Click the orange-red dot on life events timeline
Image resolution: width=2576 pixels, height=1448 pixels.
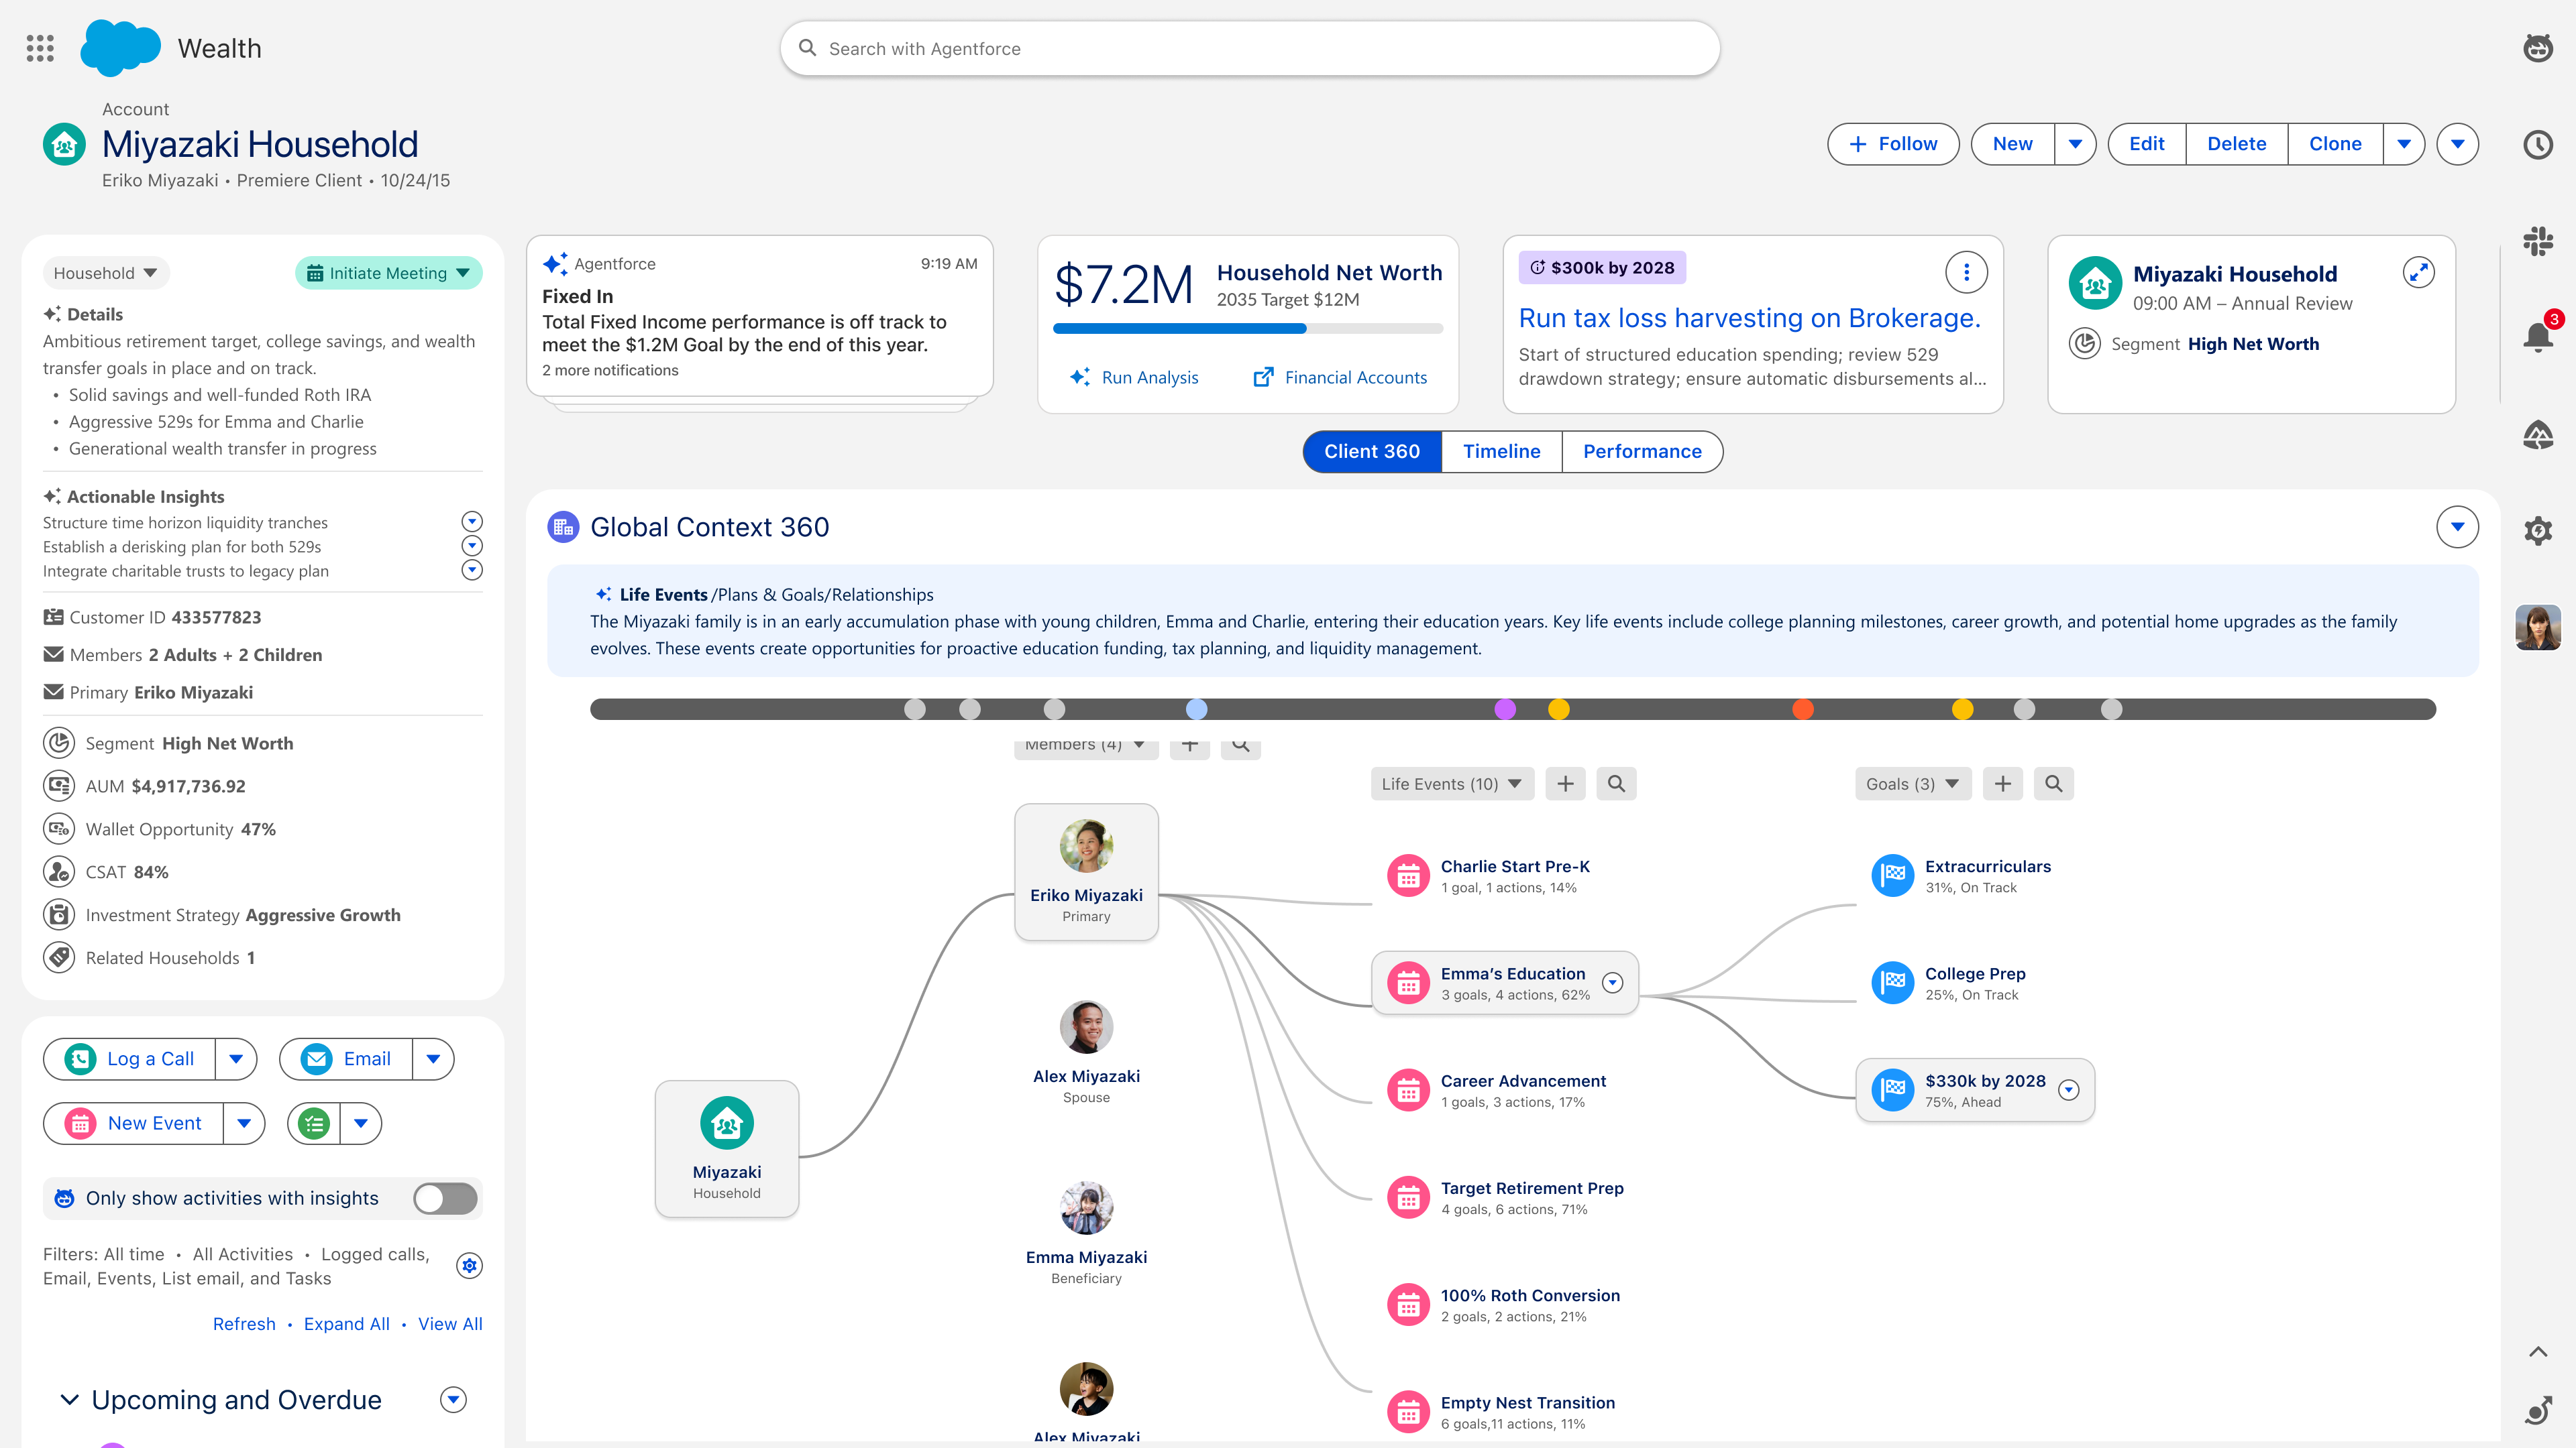[1802, 709]
